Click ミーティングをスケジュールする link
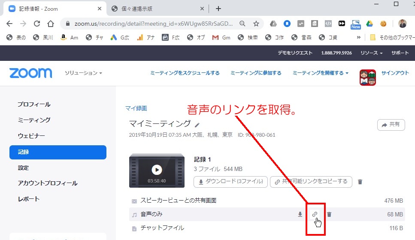Viewport: 415px width, 240px height. [x=185, y=73]
